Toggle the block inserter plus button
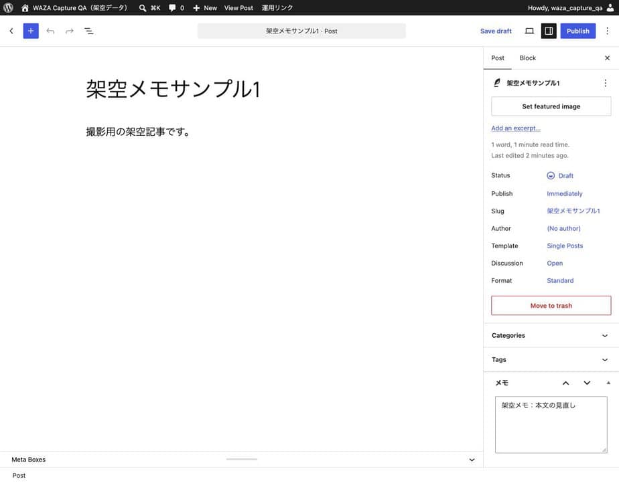Image resolution: width=619 pixels, height=483 pixels. (x=31, y=31)
